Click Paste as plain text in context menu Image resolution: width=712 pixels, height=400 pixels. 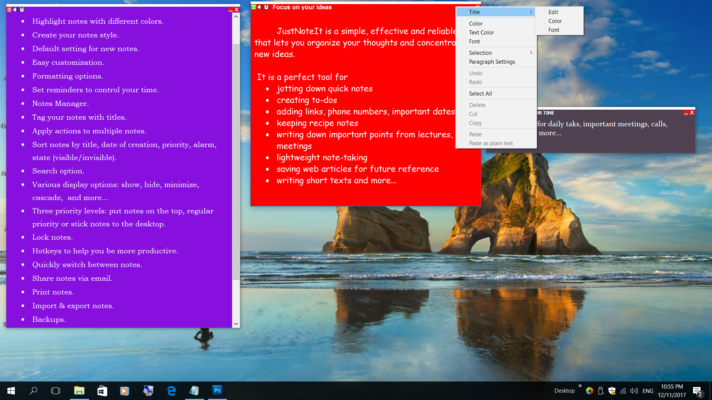point(491,143)
